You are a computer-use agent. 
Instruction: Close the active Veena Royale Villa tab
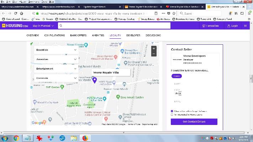click(x=243, y=7)
